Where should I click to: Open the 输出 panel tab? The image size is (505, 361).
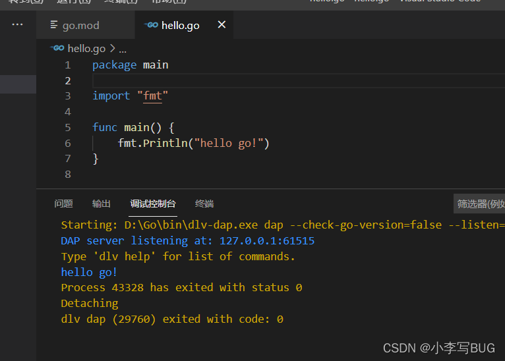pos(102,204)
